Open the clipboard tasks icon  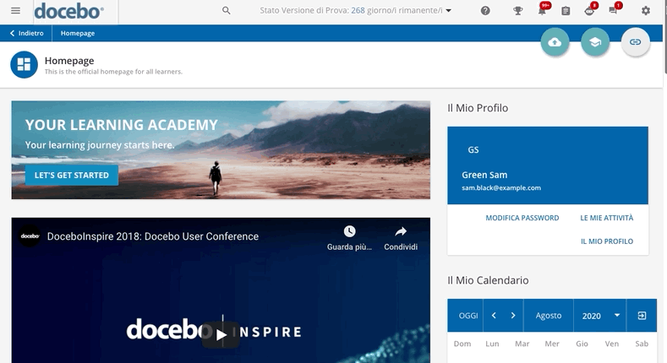click(x=566, y=11)
